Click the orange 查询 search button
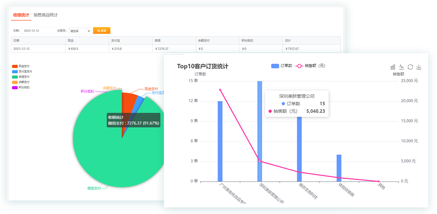Image resolution: width=437 pixels, height=214 pixels. pyautogui.click(x=101, y=31)
